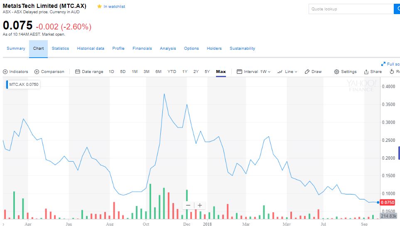Expand the Line chart type dropdown
The height and width of the screenshot is (226, 400).
click(x=287, y=72)
